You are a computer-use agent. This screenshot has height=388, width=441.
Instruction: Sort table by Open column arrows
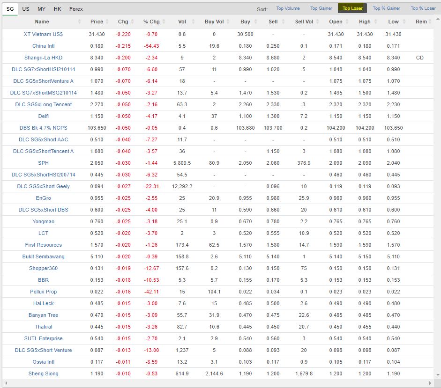[347, 22]
